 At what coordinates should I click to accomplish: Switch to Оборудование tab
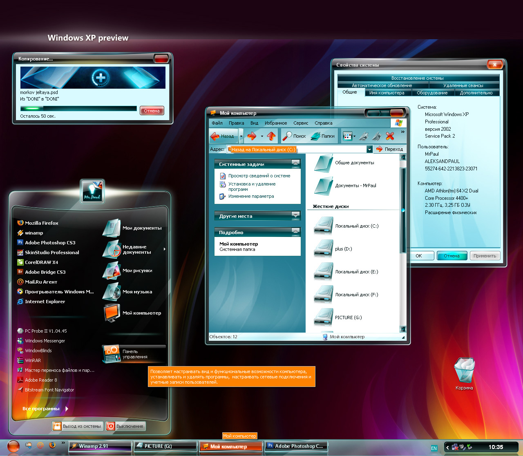pos(432,93)
